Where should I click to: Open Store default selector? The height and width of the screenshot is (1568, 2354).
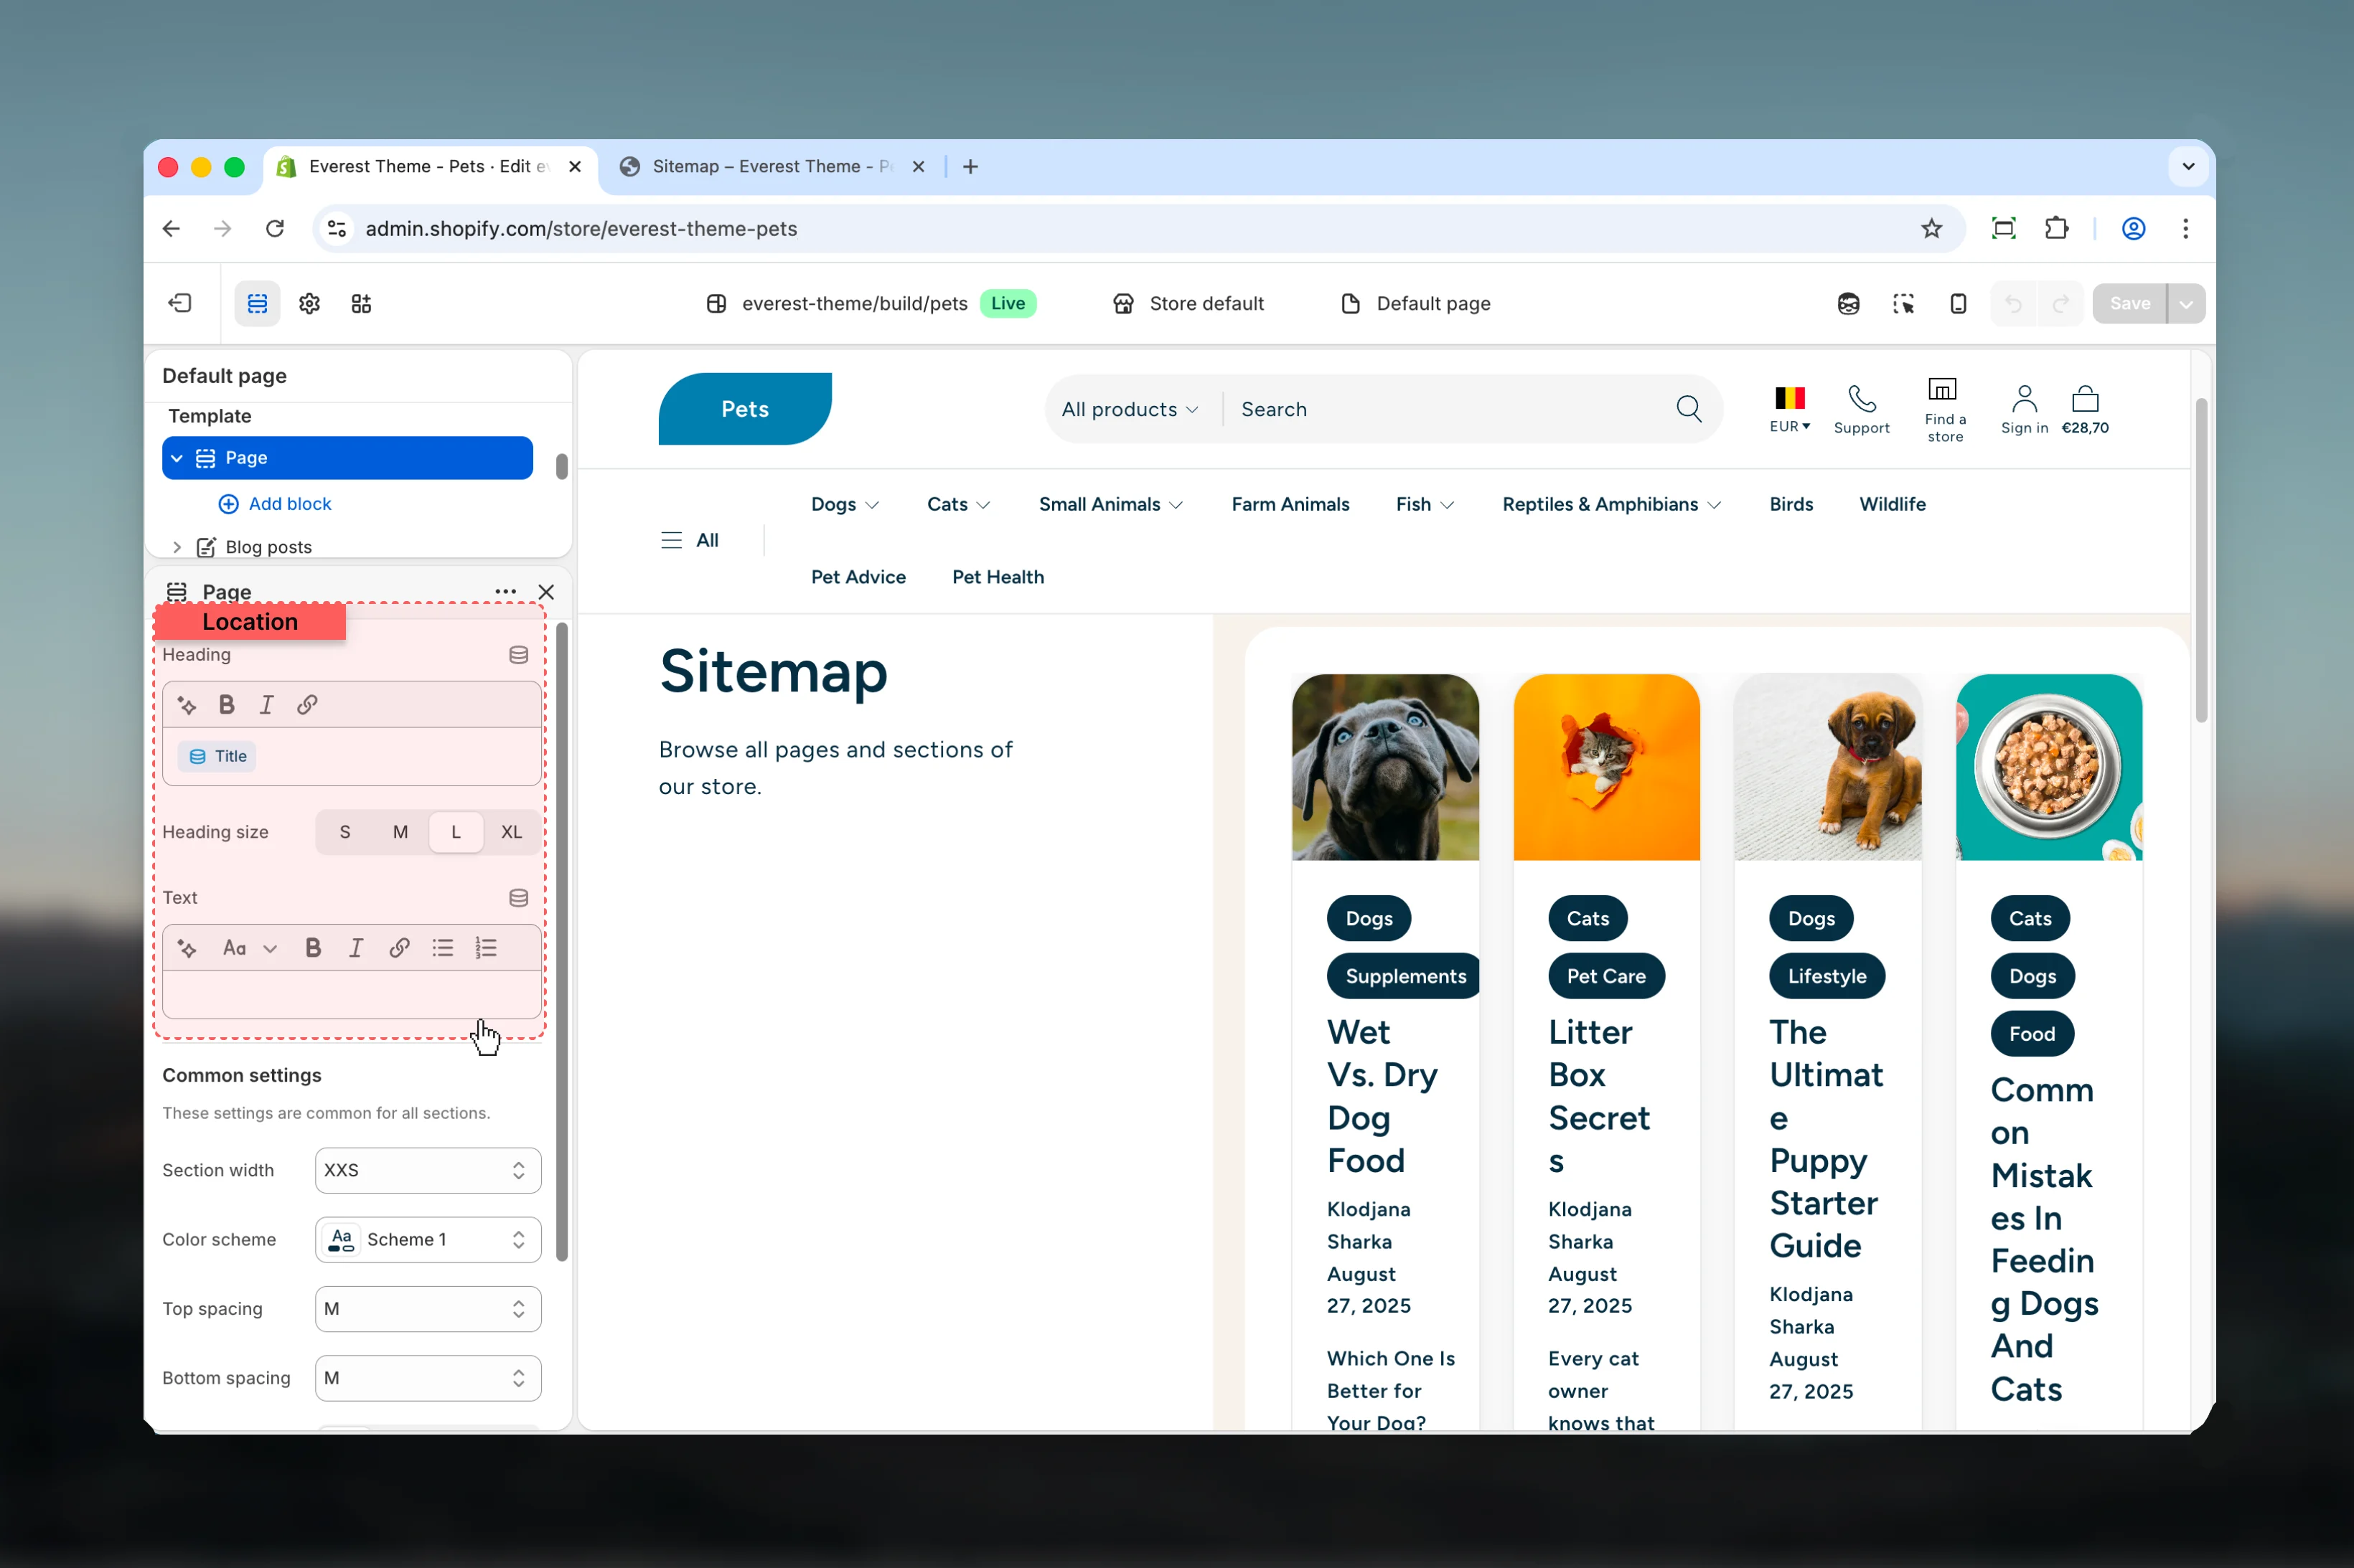(x=1188, y=303)
